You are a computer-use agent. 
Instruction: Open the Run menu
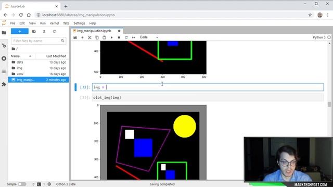tap(43, 23)
